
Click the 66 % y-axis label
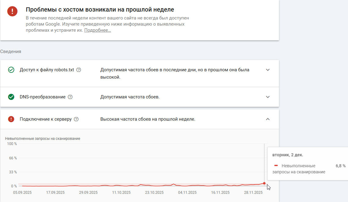pyautogui.click(x=13, y=158)
